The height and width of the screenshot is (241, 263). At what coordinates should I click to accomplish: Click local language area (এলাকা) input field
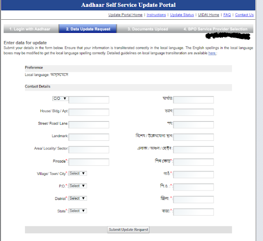point(194,150)
